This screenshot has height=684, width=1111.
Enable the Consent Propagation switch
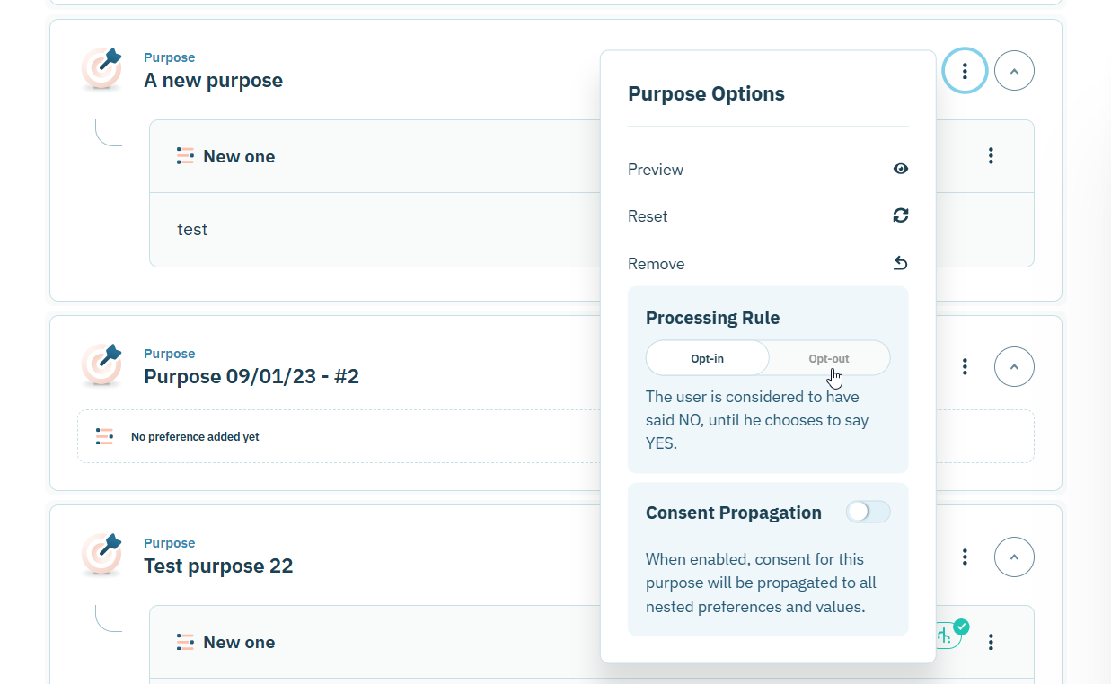[867, 512]
